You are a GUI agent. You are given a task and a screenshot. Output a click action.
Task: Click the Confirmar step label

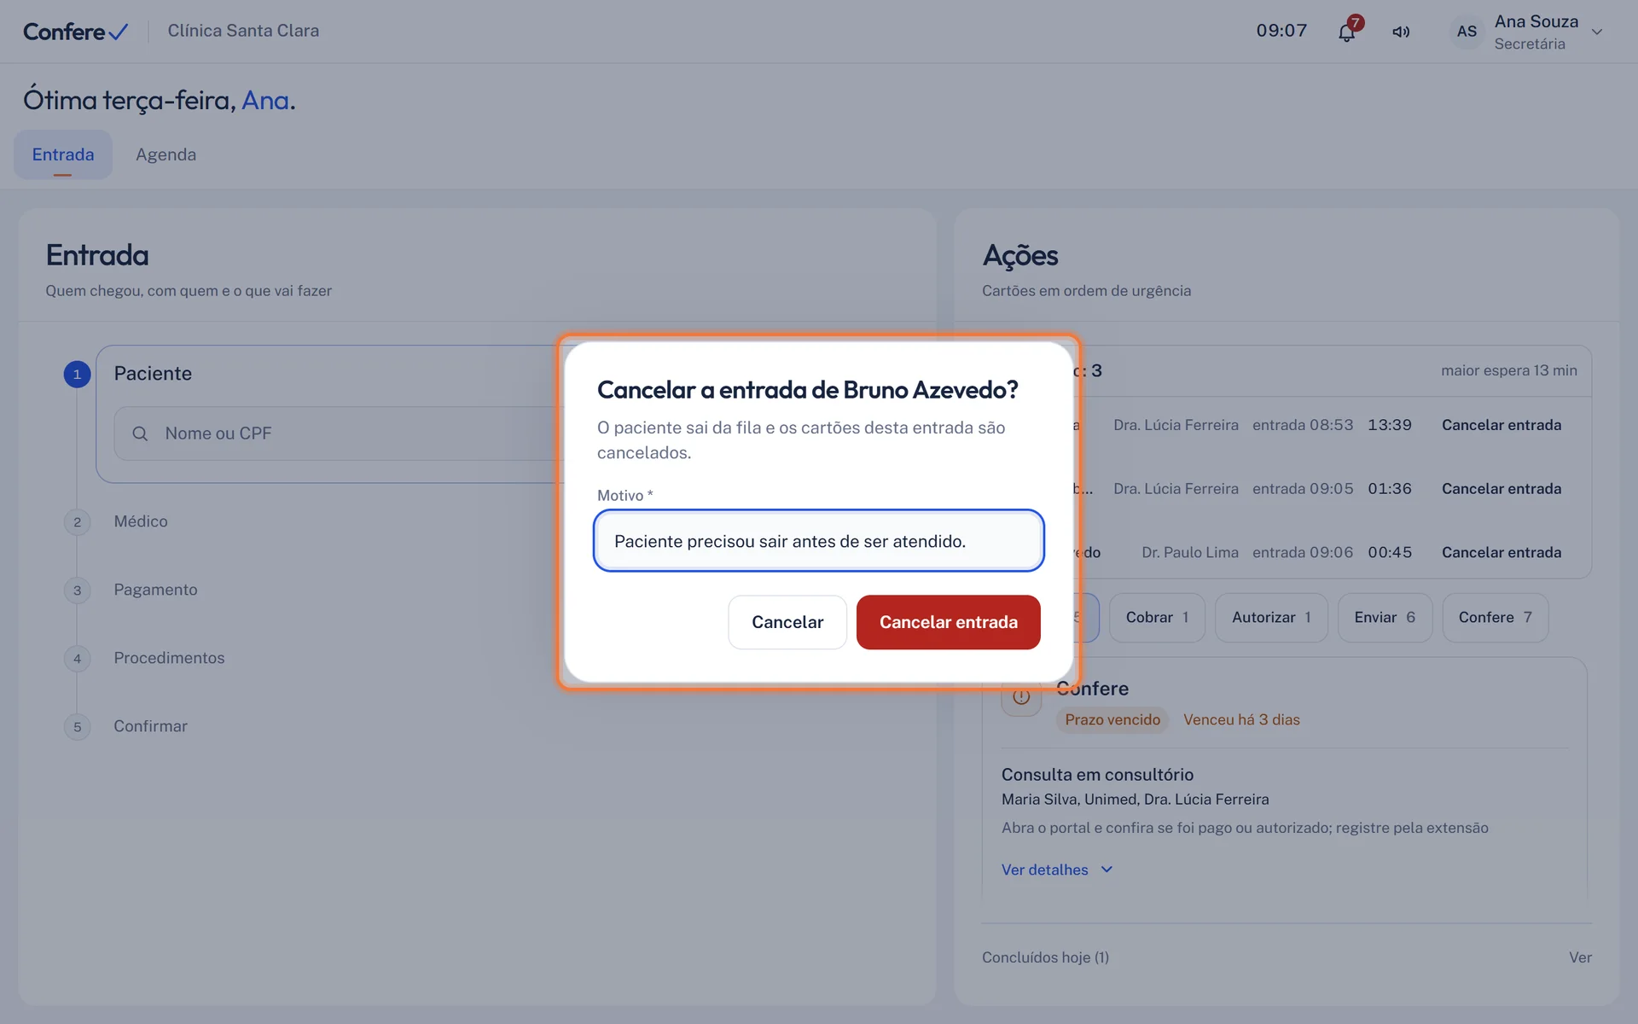pos(150,726)
